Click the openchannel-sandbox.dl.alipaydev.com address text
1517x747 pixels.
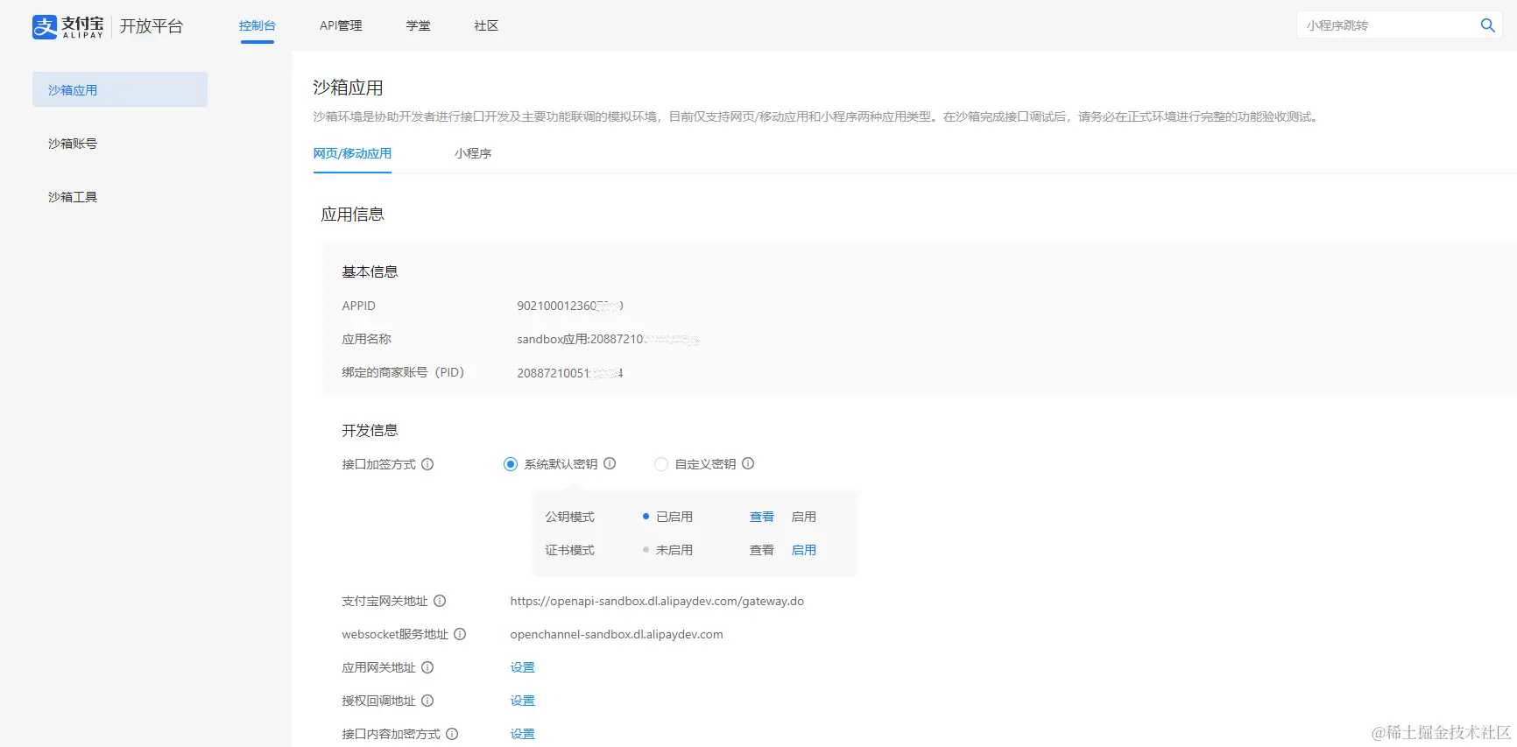617,634
